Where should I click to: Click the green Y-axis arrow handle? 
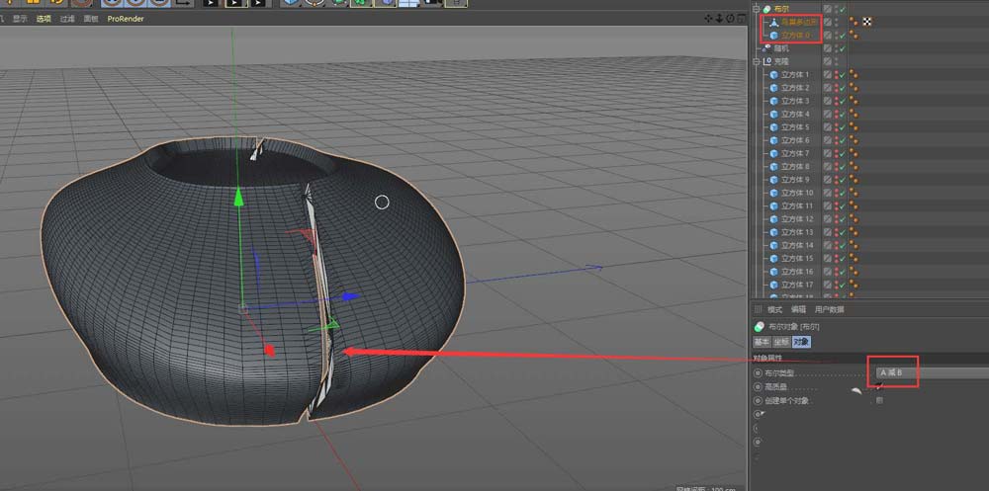click(238, 197)
